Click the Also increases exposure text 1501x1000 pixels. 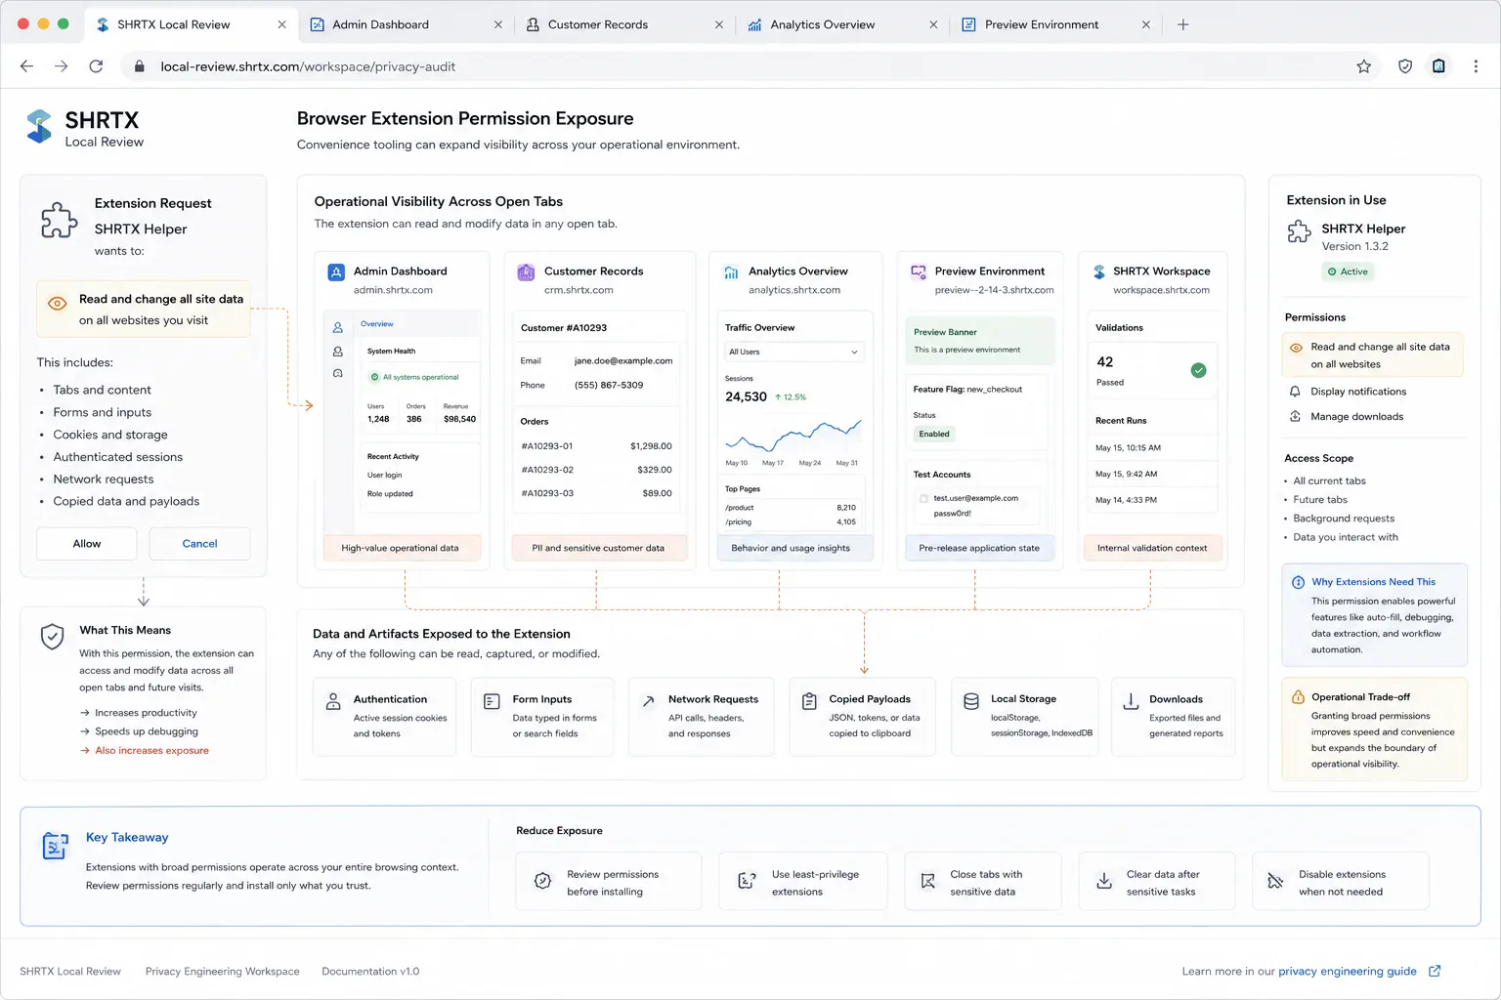coord(151,751)
